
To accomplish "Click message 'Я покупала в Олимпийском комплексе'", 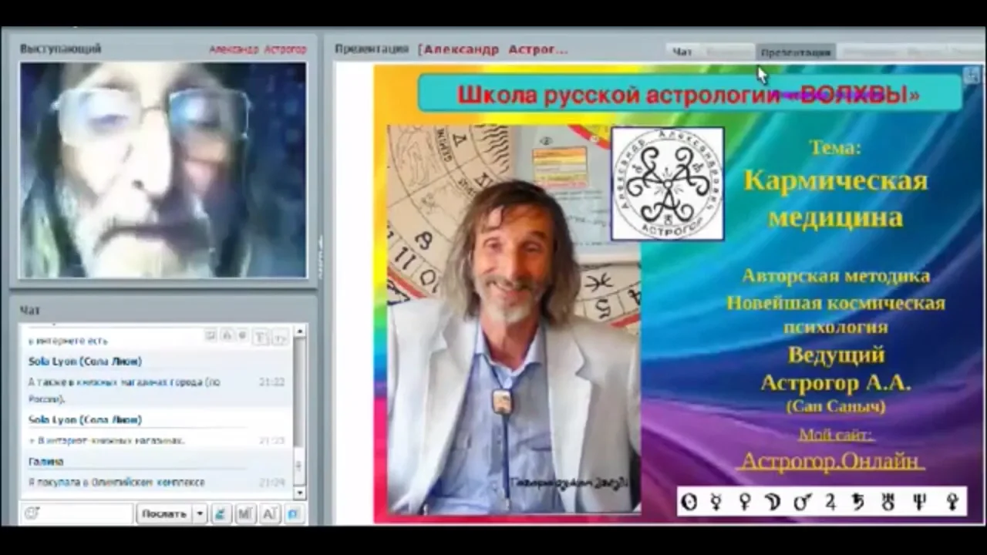I will pos(116,482).
